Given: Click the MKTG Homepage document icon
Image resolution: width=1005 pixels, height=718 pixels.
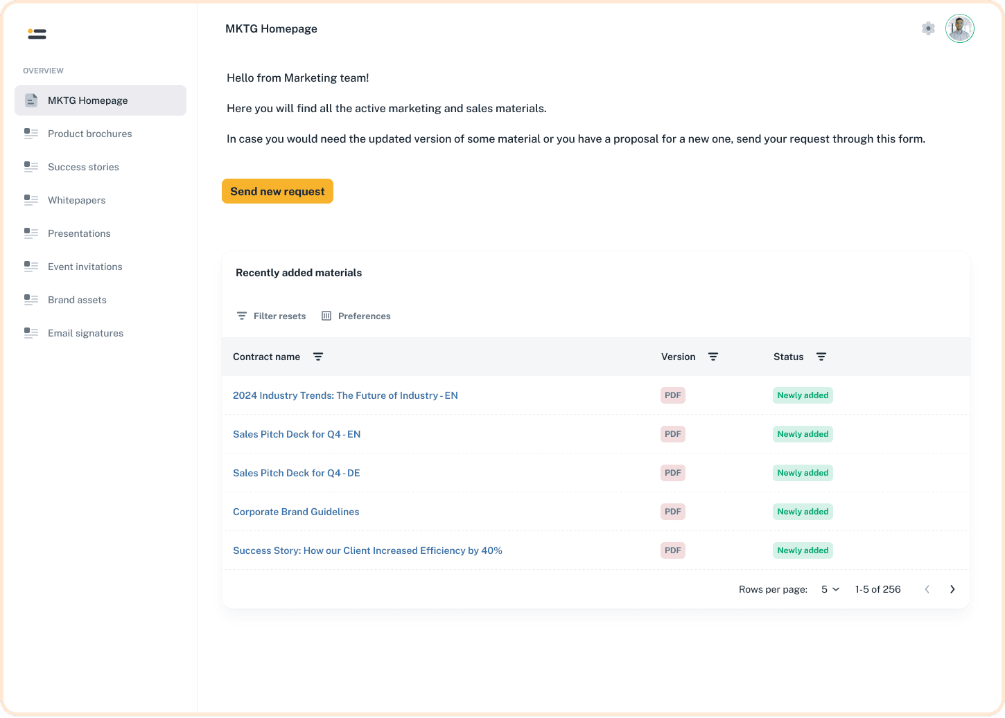Looking at the screenshot, I should coord(31,100).
